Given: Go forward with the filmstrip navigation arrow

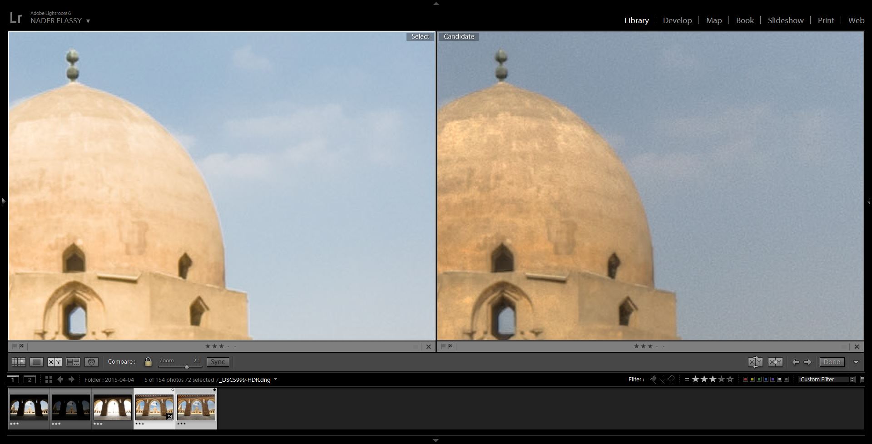Looking at the screenshot, I should pos(71,380).
